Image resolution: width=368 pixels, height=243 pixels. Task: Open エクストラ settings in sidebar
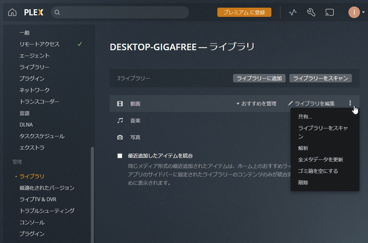click(32, 148)
